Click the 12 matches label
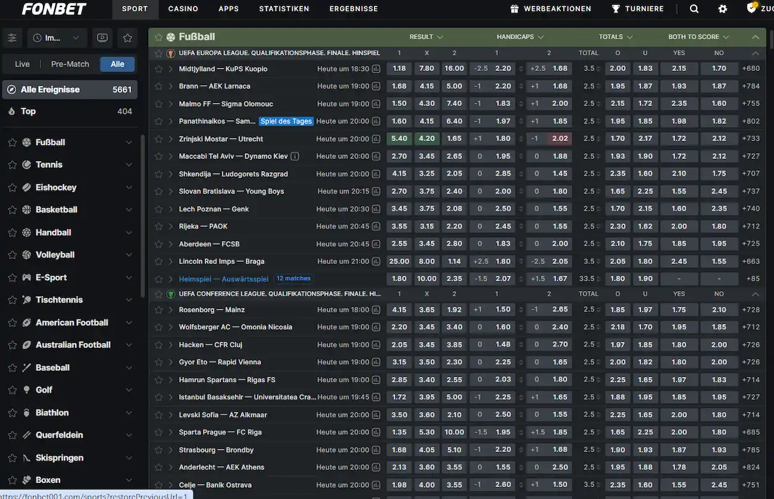 294,279
